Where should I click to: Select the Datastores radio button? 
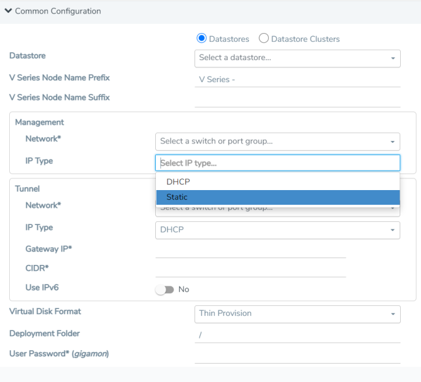coord(201,39)
